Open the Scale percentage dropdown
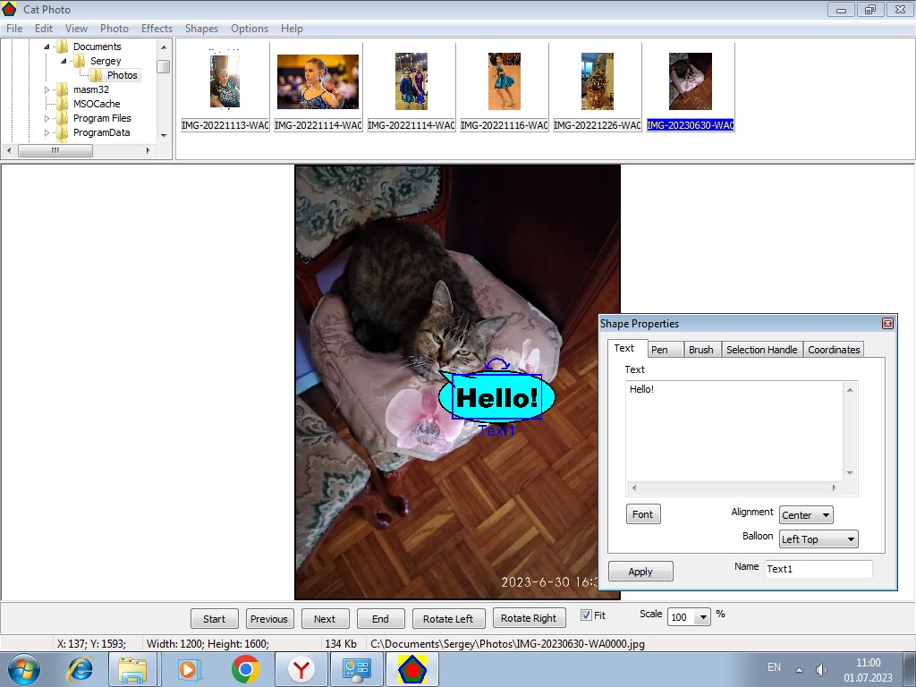 689,617
